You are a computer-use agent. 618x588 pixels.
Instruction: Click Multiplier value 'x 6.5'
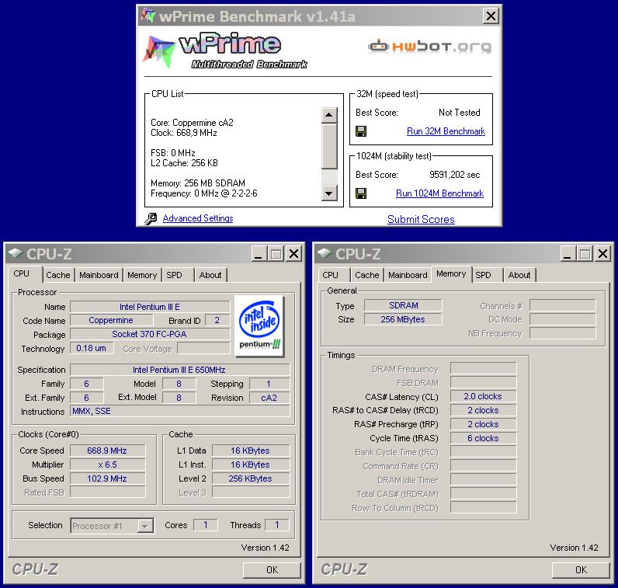click(x=107, y=464)
